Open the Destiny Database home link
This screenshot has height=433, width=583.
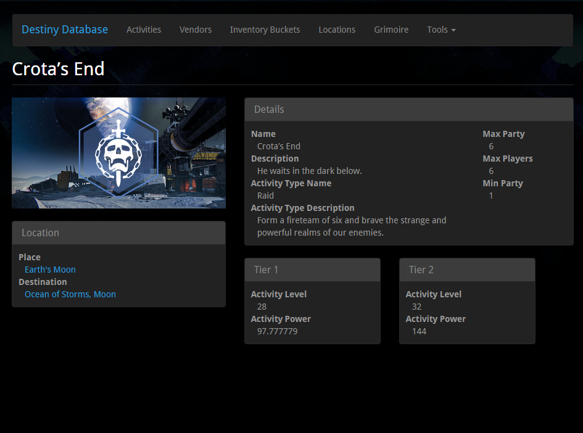[x=65, y=30]
